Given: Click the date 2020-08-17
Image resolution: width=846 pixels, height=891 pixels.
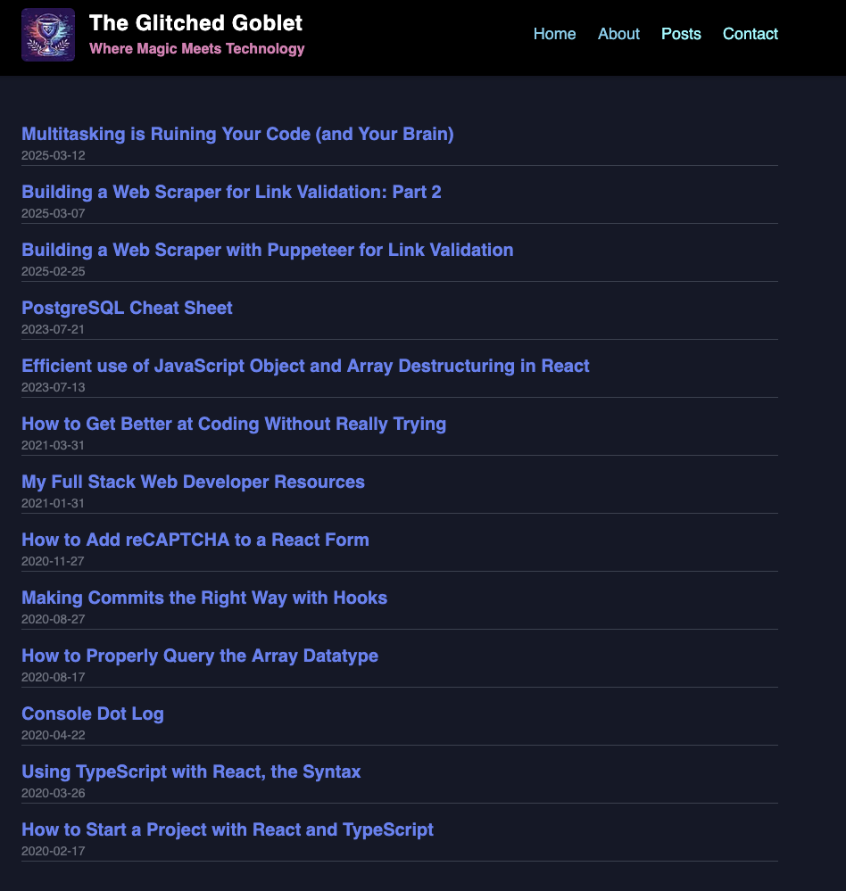Looking at the screenshot, I should [54, 677].
